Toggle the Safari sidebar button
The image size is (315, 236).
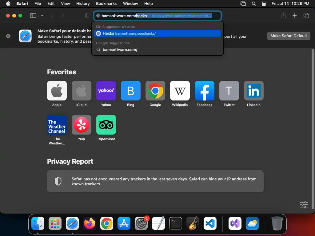pos(33,16)
